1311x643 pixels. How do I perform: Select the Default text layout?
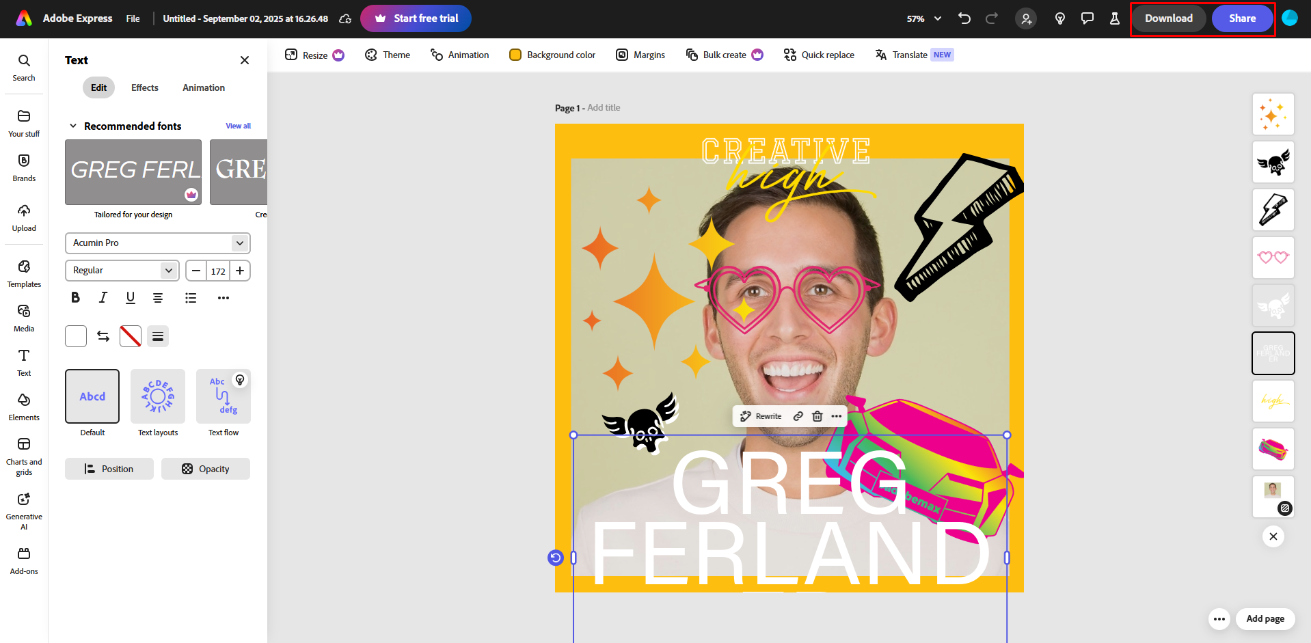pos(92,396)
